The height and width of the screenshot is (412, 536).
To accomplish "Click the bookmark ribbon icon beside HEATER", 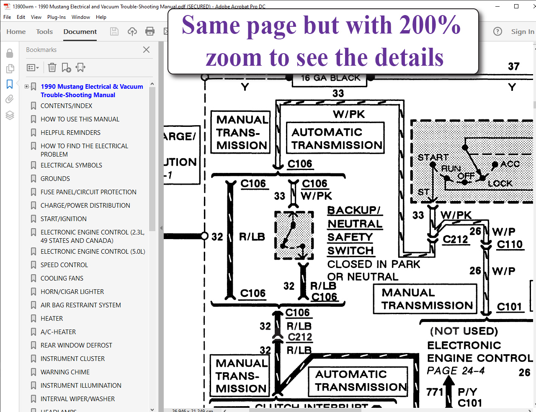I will tap(33, 319).
